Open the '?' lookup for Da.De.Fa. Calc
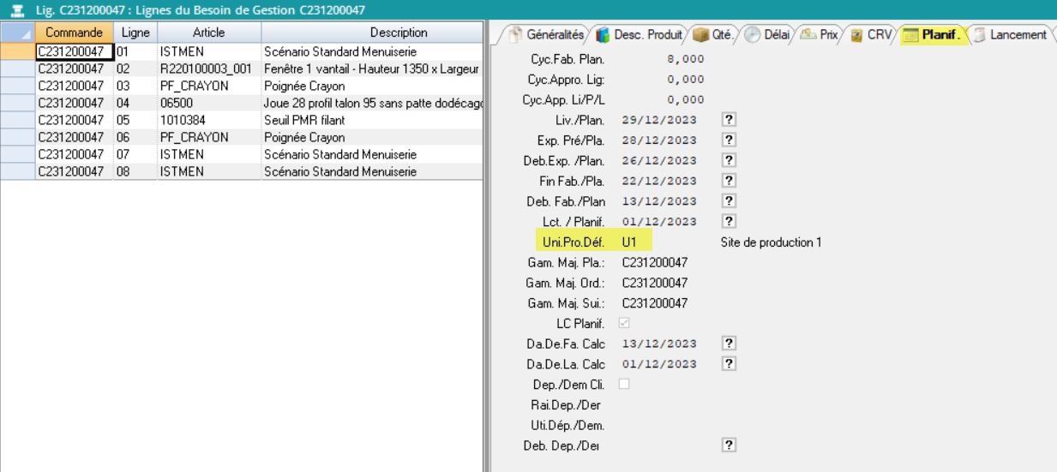The height and width of the screenshot is (472, 1057). [x=730, y=344]
